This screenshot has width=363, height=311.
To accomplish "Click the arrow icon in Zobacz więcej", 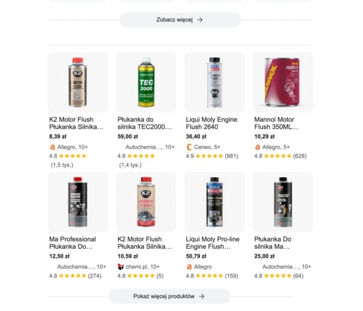I will [200, 20].
